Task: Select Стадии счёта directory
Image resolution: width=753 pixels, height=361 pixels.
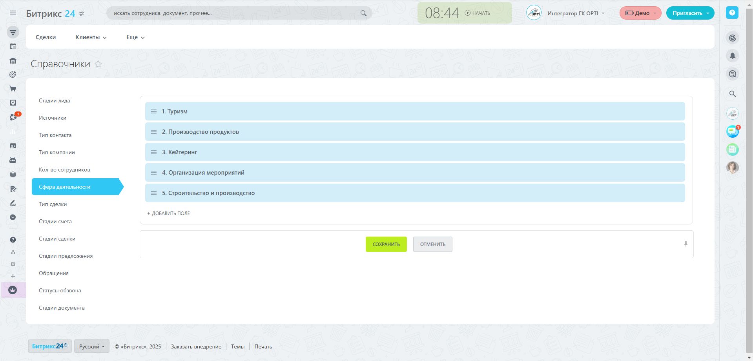Action: click(x=55, y=222)
